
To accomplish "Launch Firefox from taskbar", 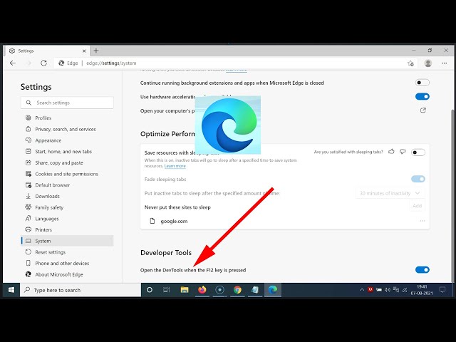I will click(202, 290).
